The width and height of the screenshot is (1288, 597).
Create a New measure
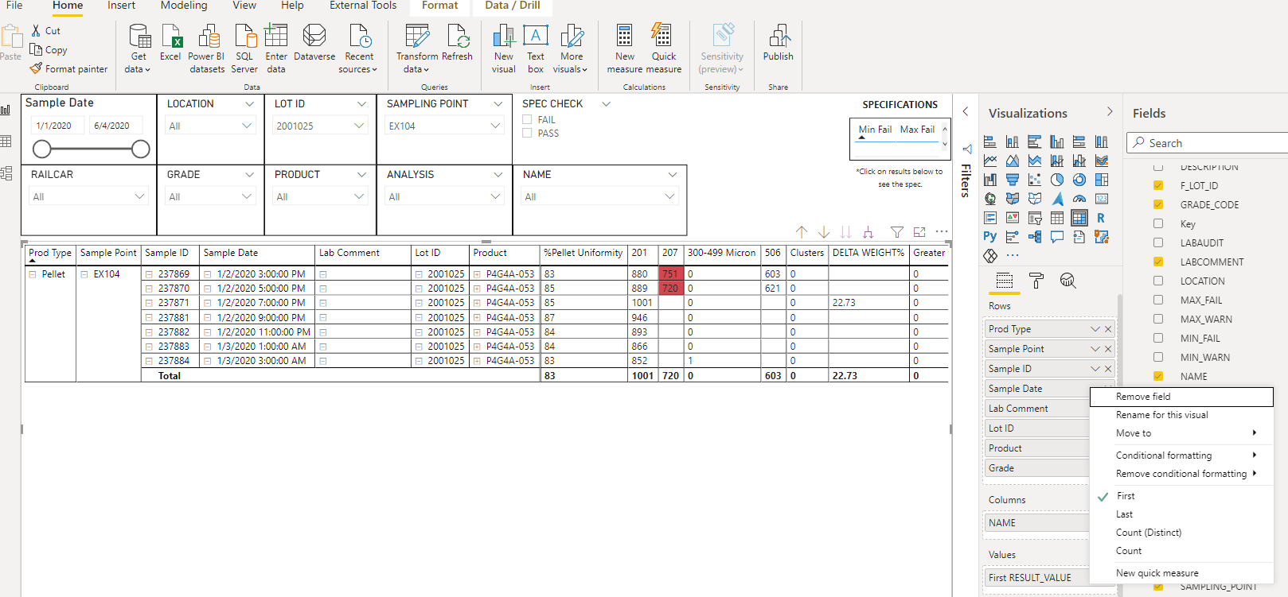pos(625,49)
